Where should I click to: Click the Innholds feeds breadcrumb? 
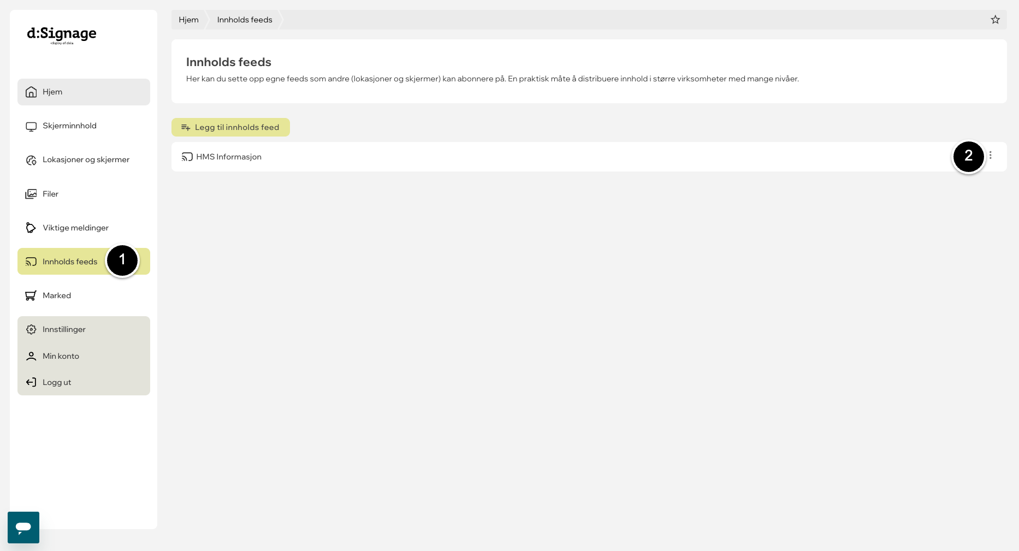tap(245, 20)
